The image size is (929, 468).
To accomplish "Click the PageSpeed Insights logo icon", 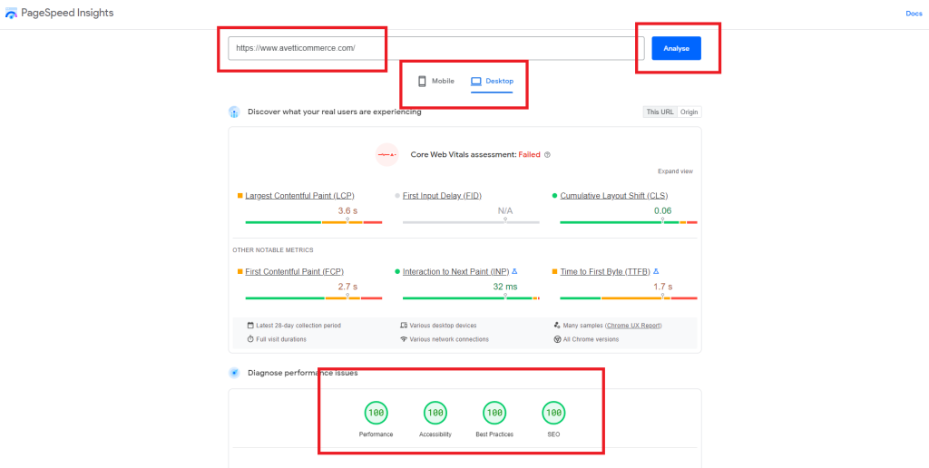I will click(11, 13).
